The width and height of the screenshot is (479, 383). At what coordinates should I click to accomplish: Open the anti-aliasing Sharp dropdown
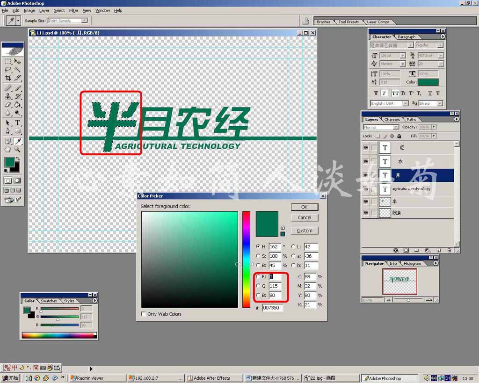click(x=440, y=103)
